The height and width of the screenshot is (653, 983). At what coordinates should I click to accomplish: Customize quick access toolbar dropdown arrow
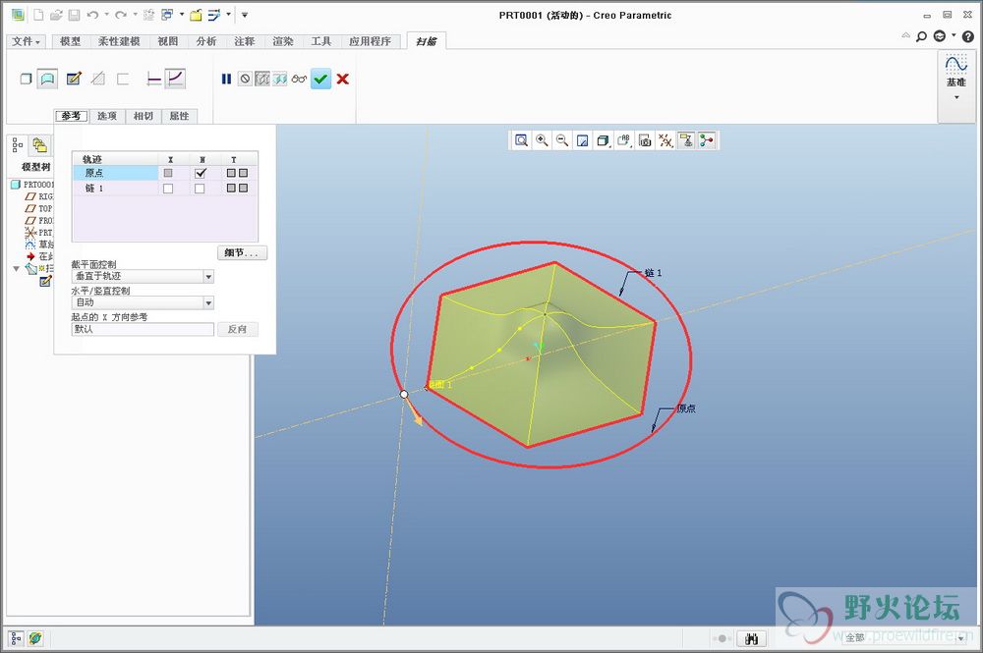[x=245, y=15]
